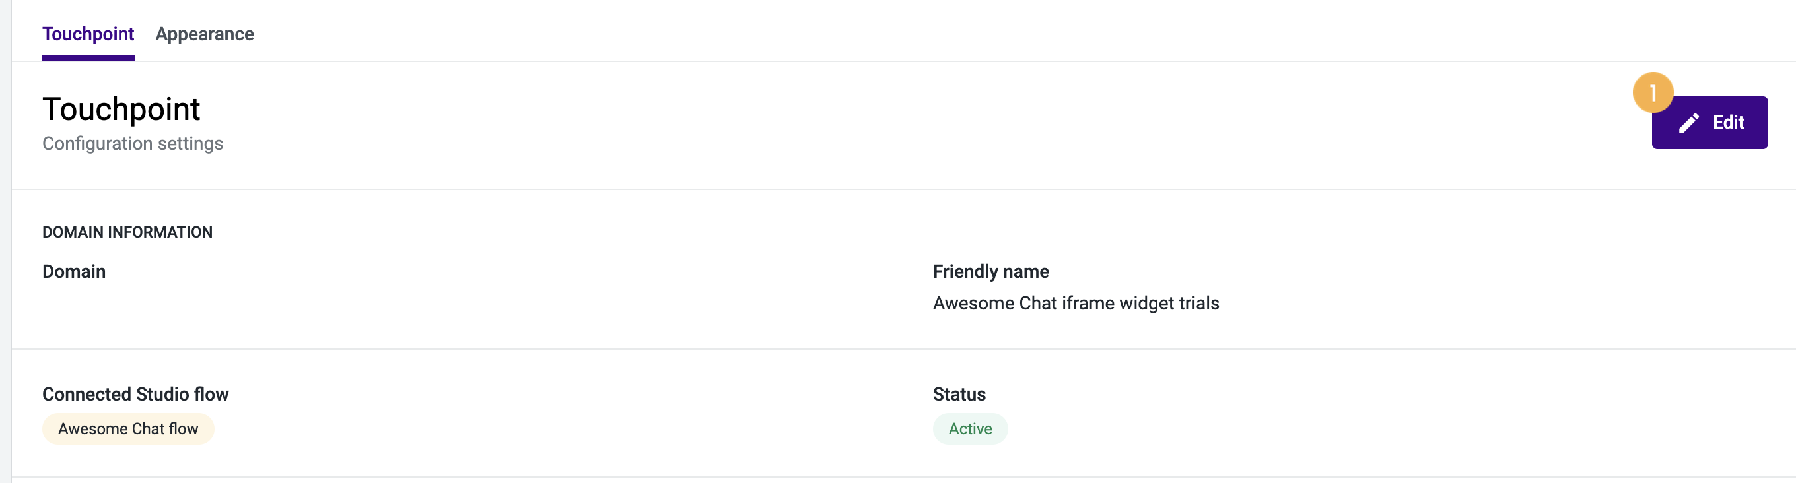Switch to the Appearance tab
This screenshot has width=1796, height=483.
click(204, 33)
